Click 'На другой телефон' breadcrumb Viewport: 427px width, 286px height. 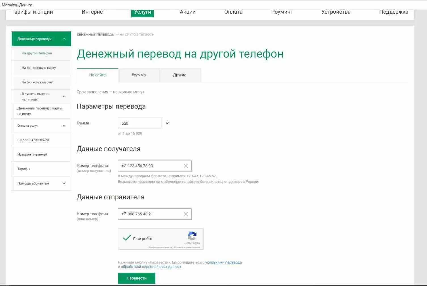[x=137, y=35]
